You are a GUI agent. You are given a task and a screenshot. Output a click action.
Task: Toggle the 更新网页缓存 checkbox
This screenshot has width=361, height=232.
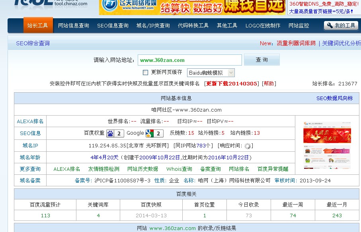[x=146, y=73]
